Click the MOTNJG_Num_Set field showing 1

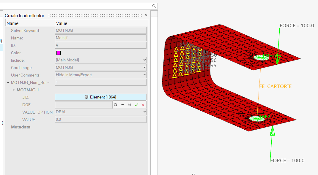pyautogui.click(x=100, y=82)
